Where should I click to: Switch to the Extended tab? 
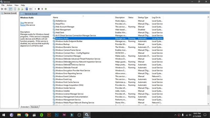(x=25, y=107)
